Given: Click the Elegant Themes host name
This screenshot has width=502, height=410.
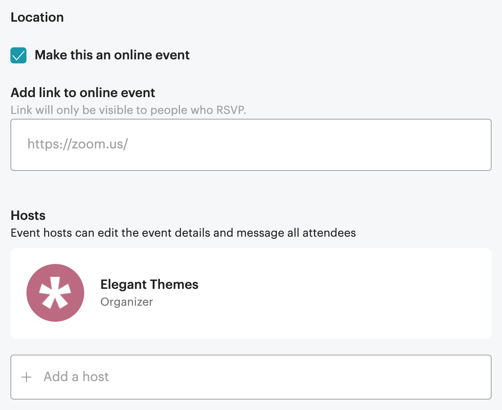Looking at the screenshot, I should point(149,284).
